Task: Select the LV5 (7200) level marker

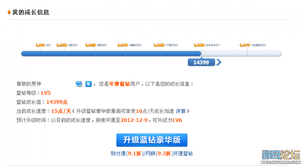Action: (166, 45)
